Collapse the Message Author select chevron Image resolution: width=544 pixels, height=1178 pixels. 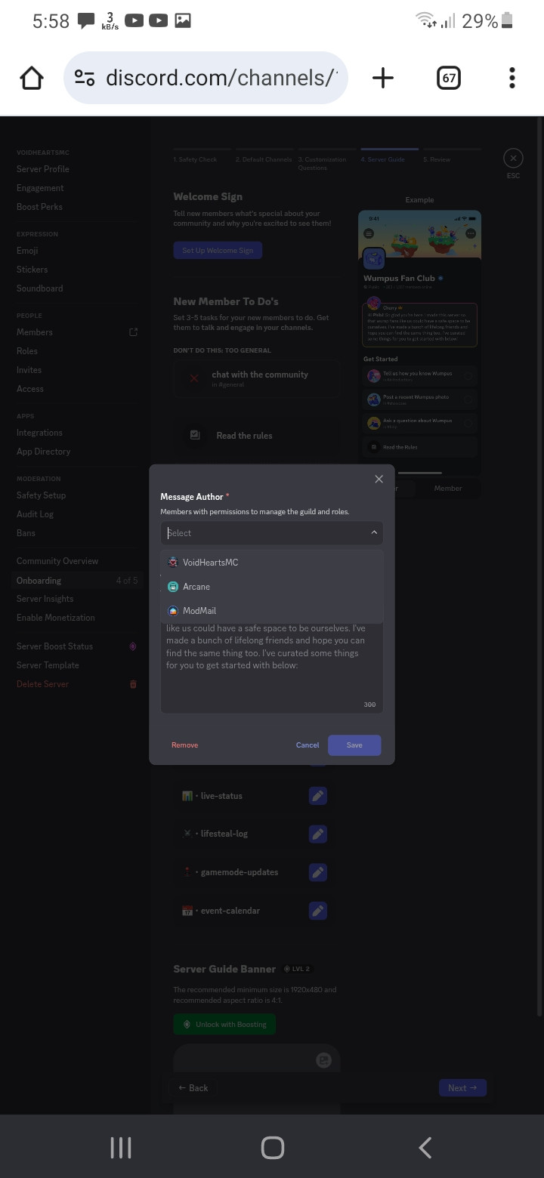(x=373, y=533)
